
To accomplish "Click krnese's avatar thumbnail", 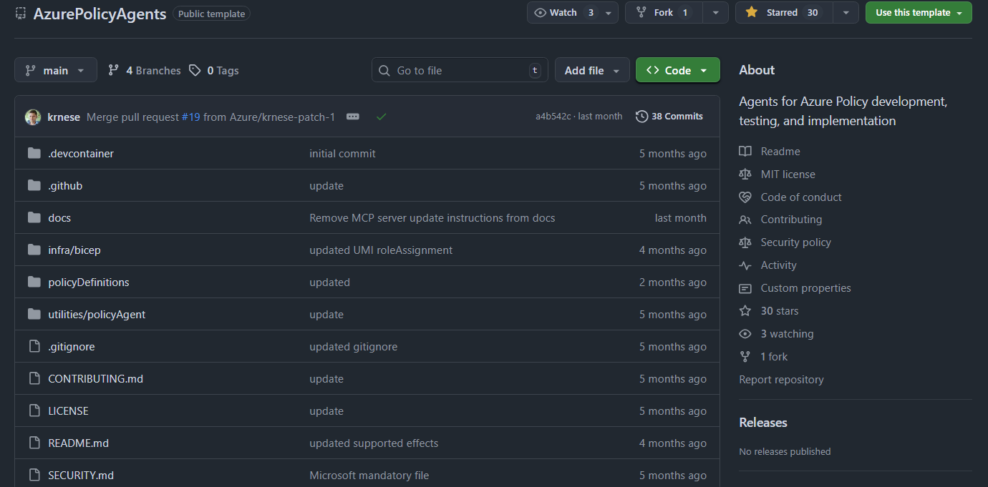I will 33,117.
